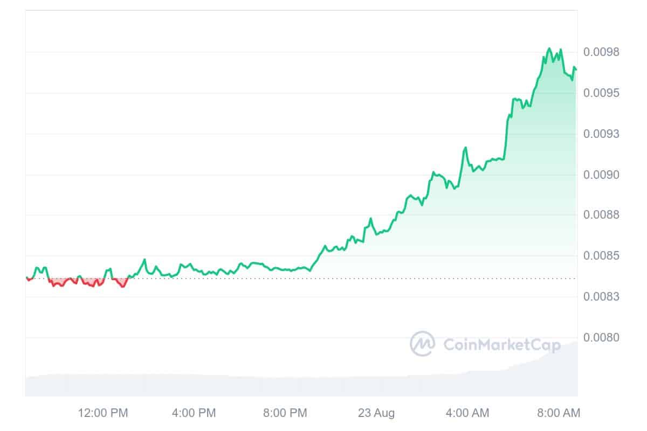
Task: Click the 0.0095 price axis label
Action: (601, 93)
